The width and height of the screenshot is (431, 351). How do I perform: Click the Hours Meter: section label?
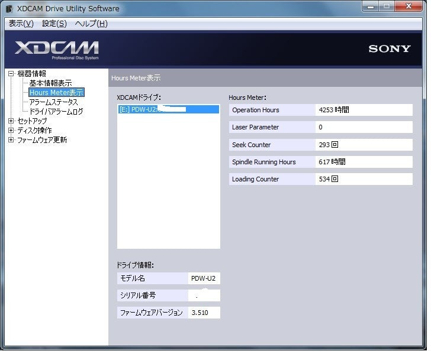click(247, 97)
